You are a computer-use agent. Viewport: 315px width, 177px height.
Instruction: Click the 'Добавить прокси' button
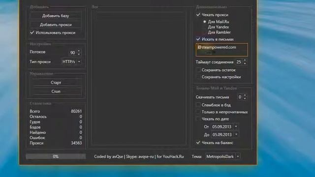pyautogui.click(x=56, y=25)
